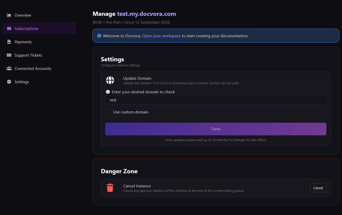Click the Update Domain title text
This screenshot has height=215, width=342.
[x=137, y=78]
